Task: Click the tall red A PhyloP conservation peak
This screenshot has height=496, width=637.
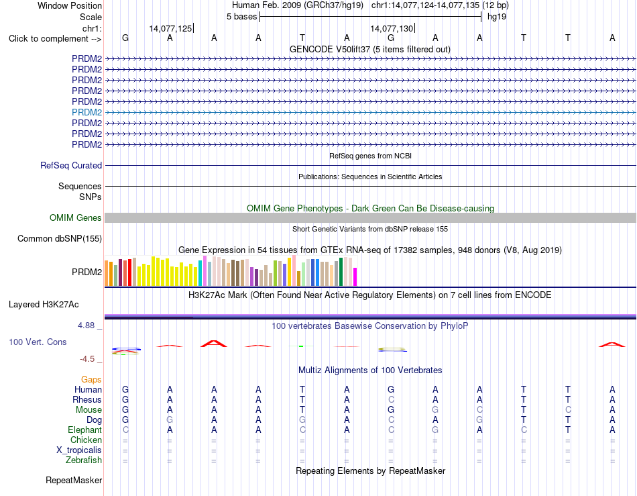Action: [214, 344]
